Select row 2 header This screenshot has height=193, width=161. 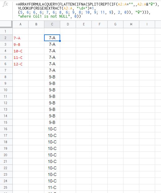pyautogui.click(x=6, y=38)
